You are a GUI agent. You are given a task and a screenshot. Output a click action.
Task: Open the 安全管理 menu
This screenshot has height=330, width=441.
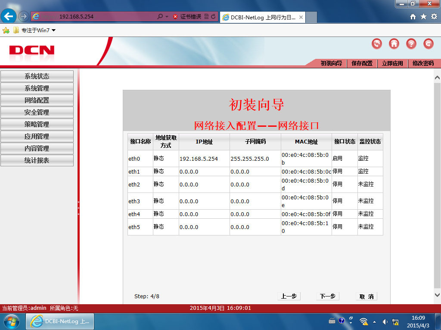click(x=37, y=112)
